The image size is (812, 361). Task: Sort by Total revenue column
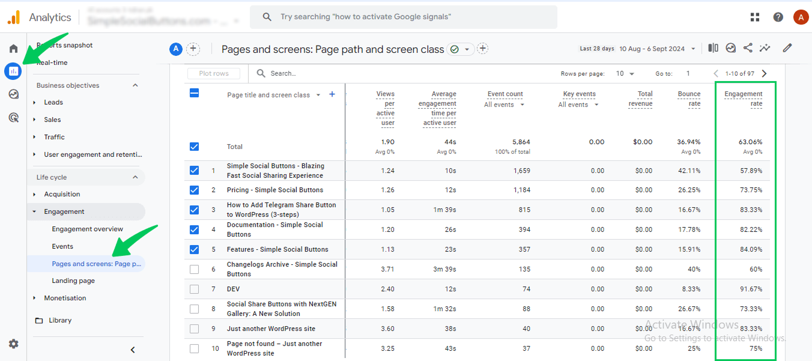(x=640, y=99)
